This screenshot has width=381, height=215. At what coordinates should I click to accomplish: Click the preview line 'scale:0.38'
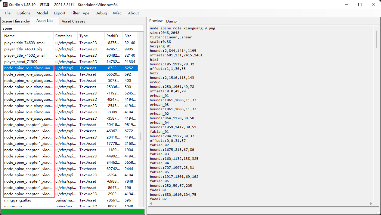point(160,42)
